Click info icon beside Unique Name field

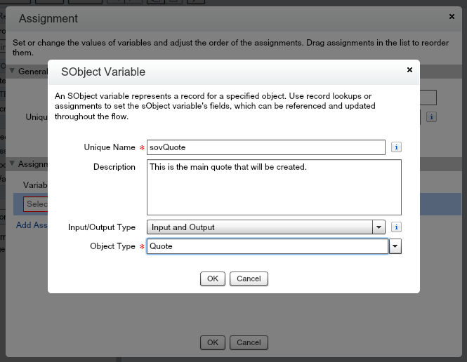[x=396, y=147]
